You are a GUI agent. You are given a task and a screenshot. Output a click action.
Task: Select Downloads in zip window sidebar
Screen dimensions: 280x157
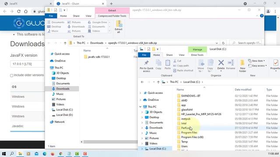[x=62, y=89]
